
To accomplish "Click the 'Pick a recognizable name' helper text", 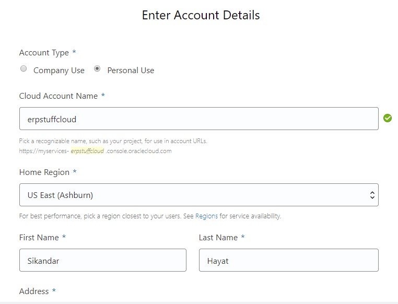I will [x=113, y=141].
